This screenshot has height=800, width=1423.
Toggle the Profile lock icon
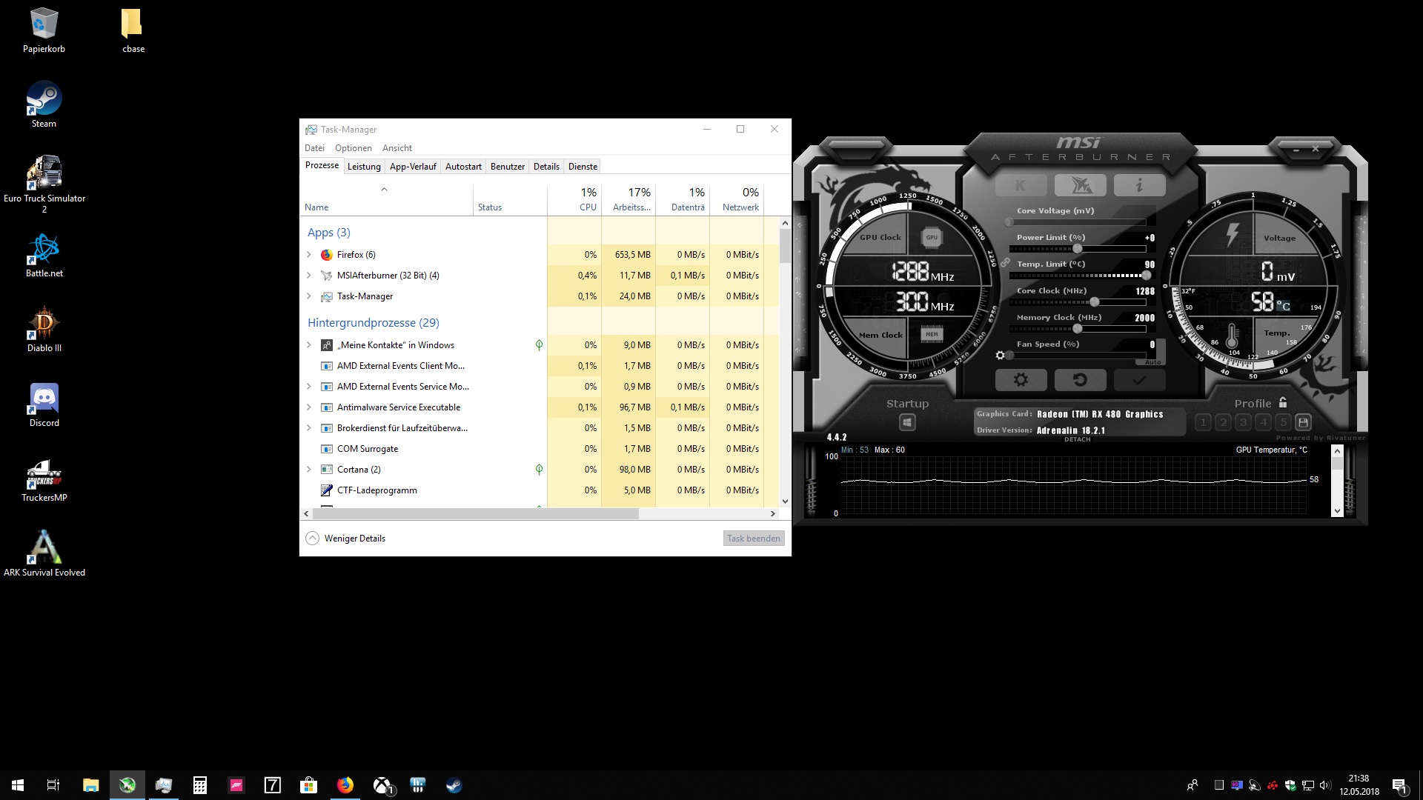[1283, 402]
